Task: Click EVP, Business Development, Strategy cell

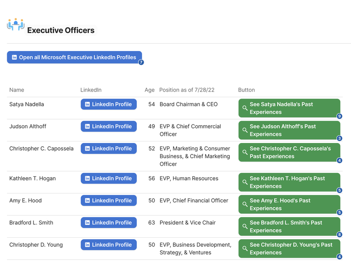Action: click(196, 249)
